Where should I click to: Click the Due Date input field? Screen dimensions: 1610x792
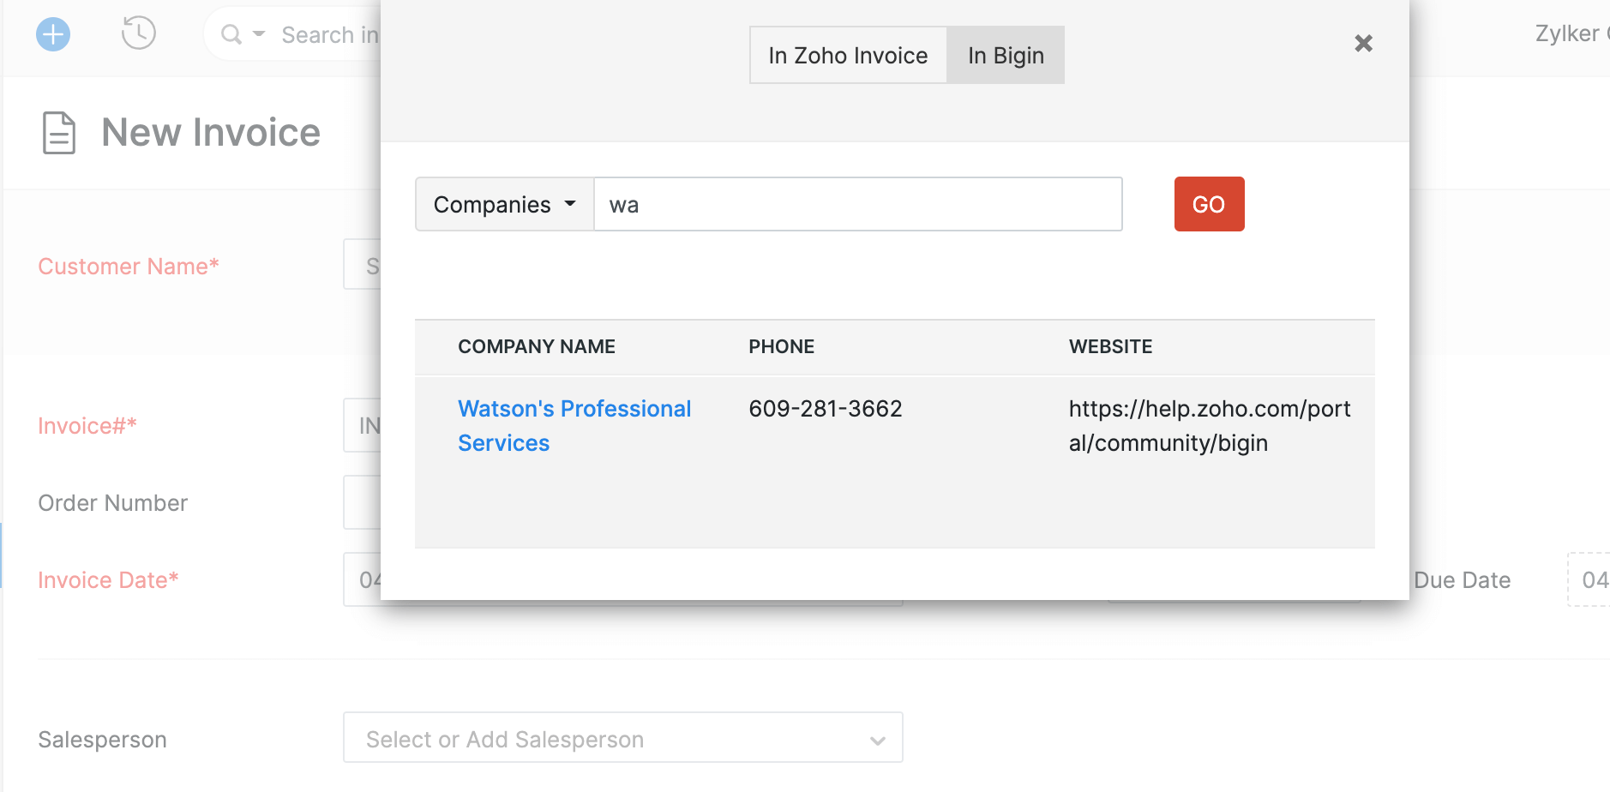1591,580
